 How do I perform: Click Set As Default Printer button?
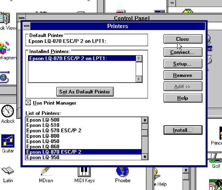pos(85,92)
